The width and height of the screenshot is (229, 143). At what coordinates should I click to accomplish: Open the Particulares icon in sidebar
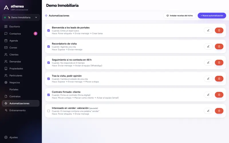(6, 76)
